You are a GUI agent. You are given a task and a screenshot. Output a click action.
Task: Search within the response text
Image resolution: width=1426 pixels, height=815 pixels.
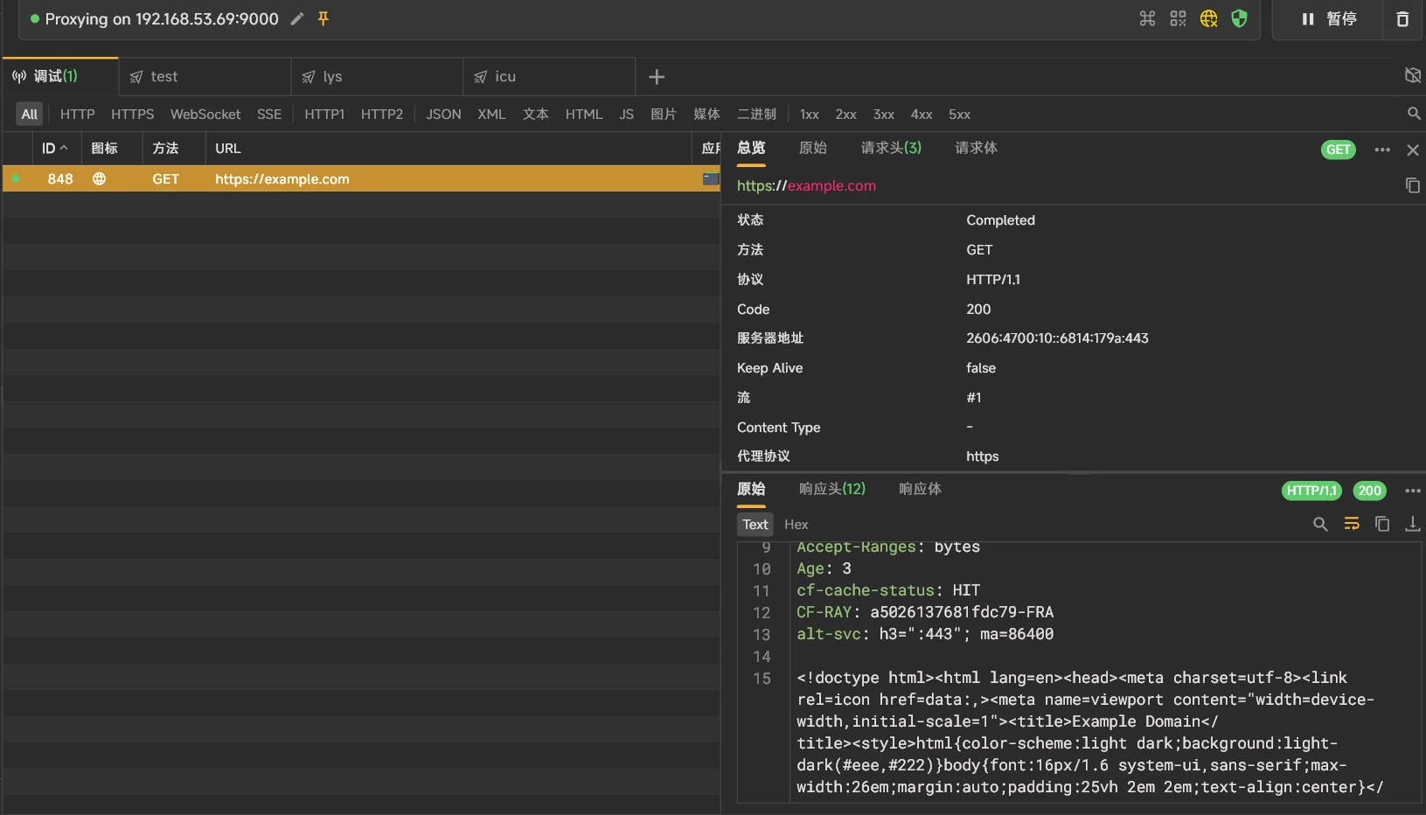click(1320, 524)
